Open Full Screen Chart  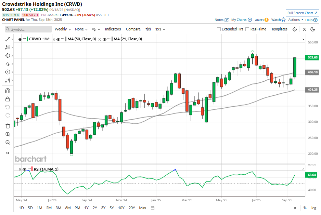pos(303,13)
